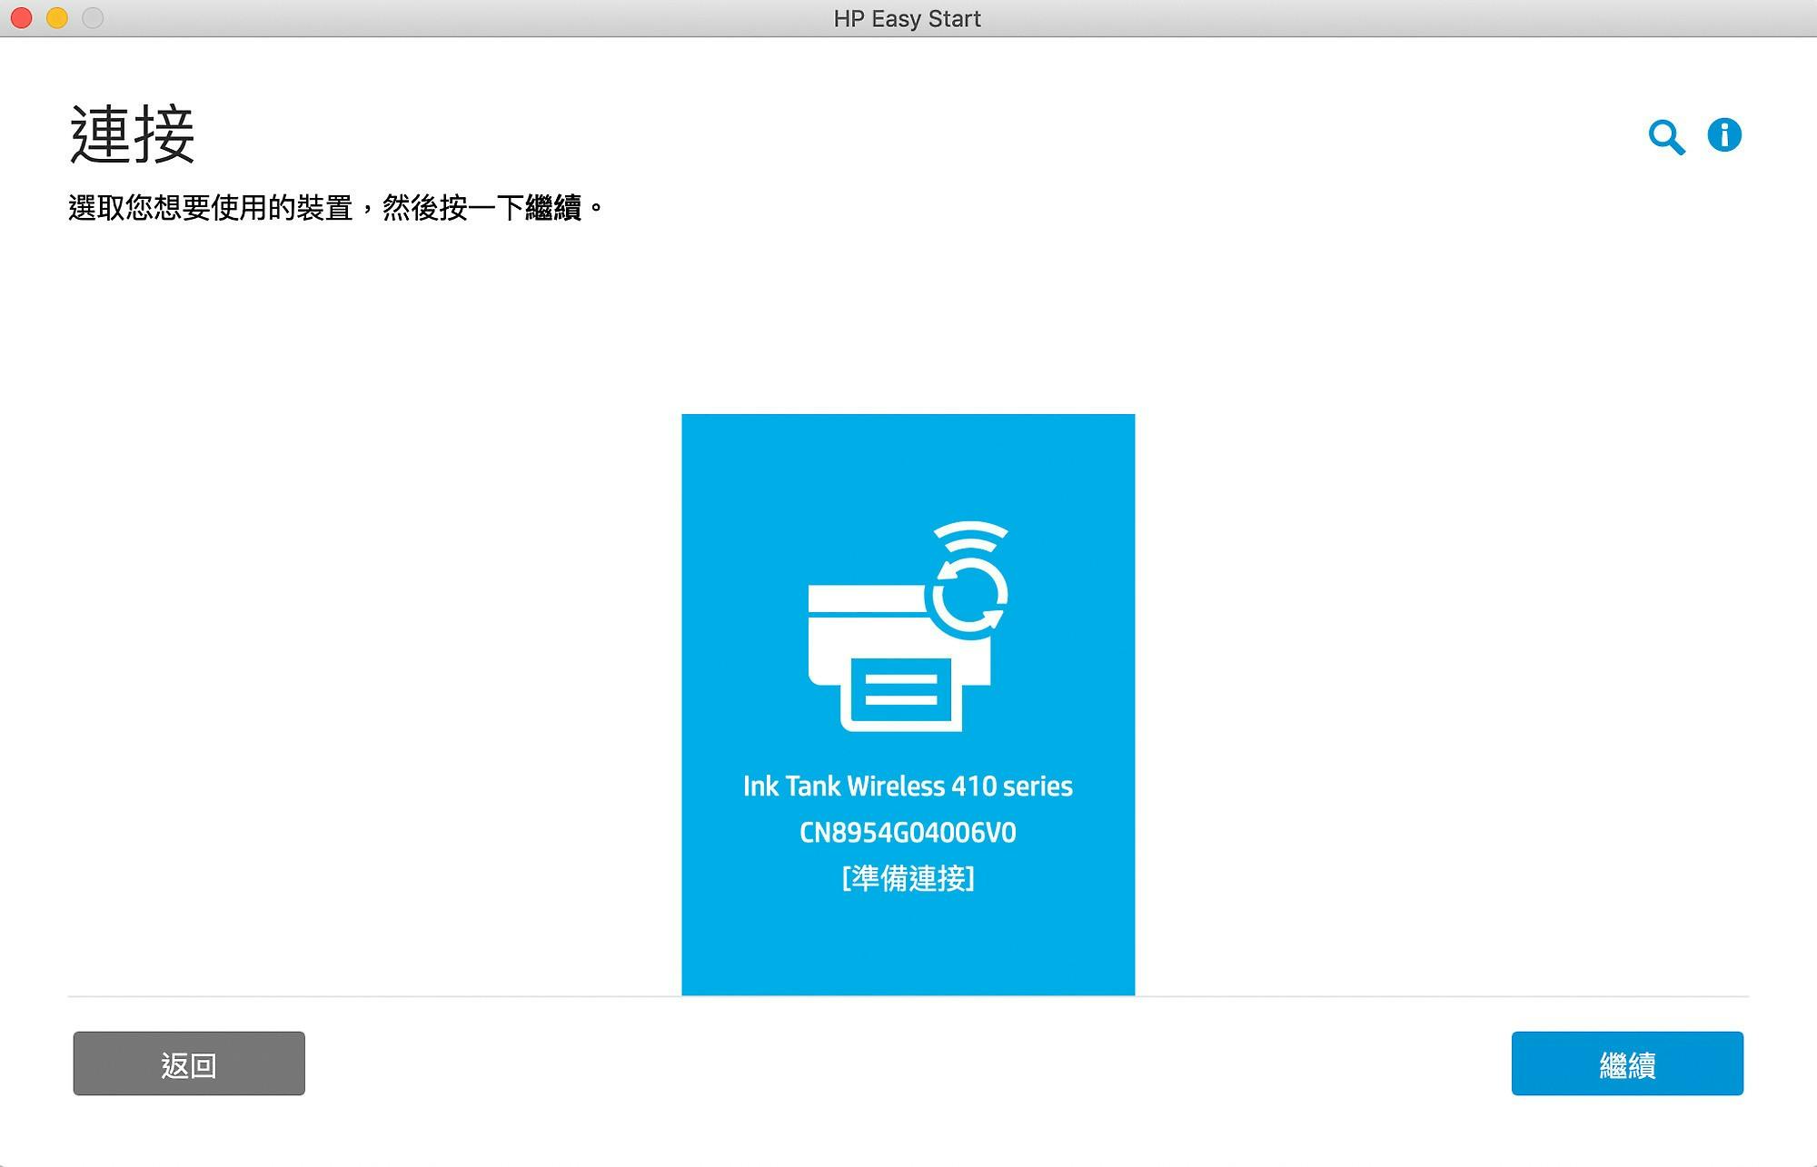This screenshot has height=1167, width=1817.
Task: Click the 返回 back button
Action: (x=189, y=1063)
